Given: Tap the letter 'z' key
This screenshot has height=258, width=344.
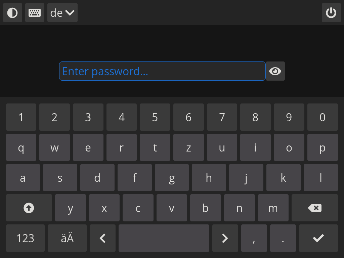Looking at the screenshot, I should click(x=188, y=147).
